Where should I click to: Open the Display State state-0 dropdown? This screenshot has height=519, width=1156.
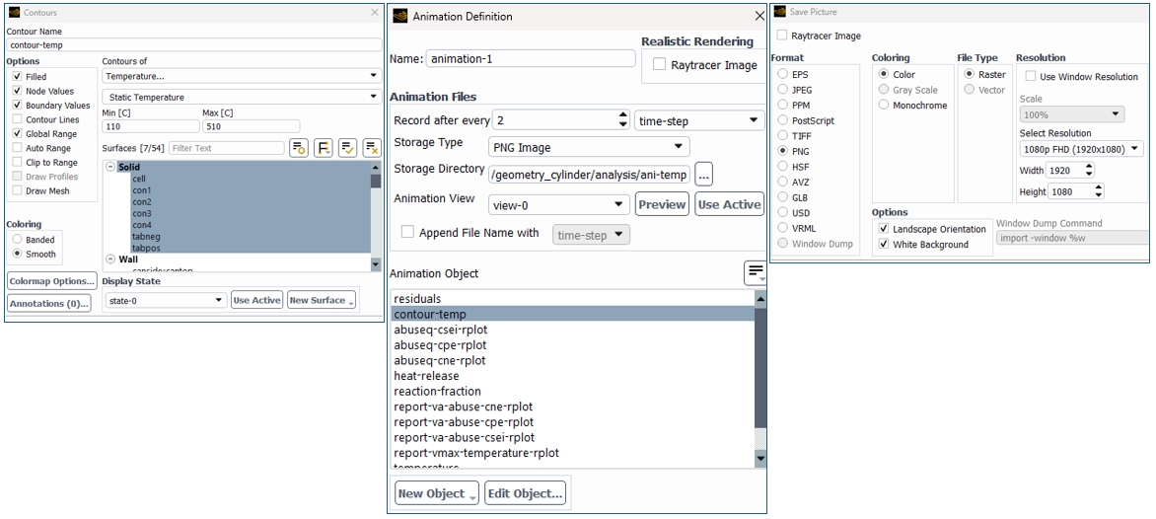pos(165,300)
